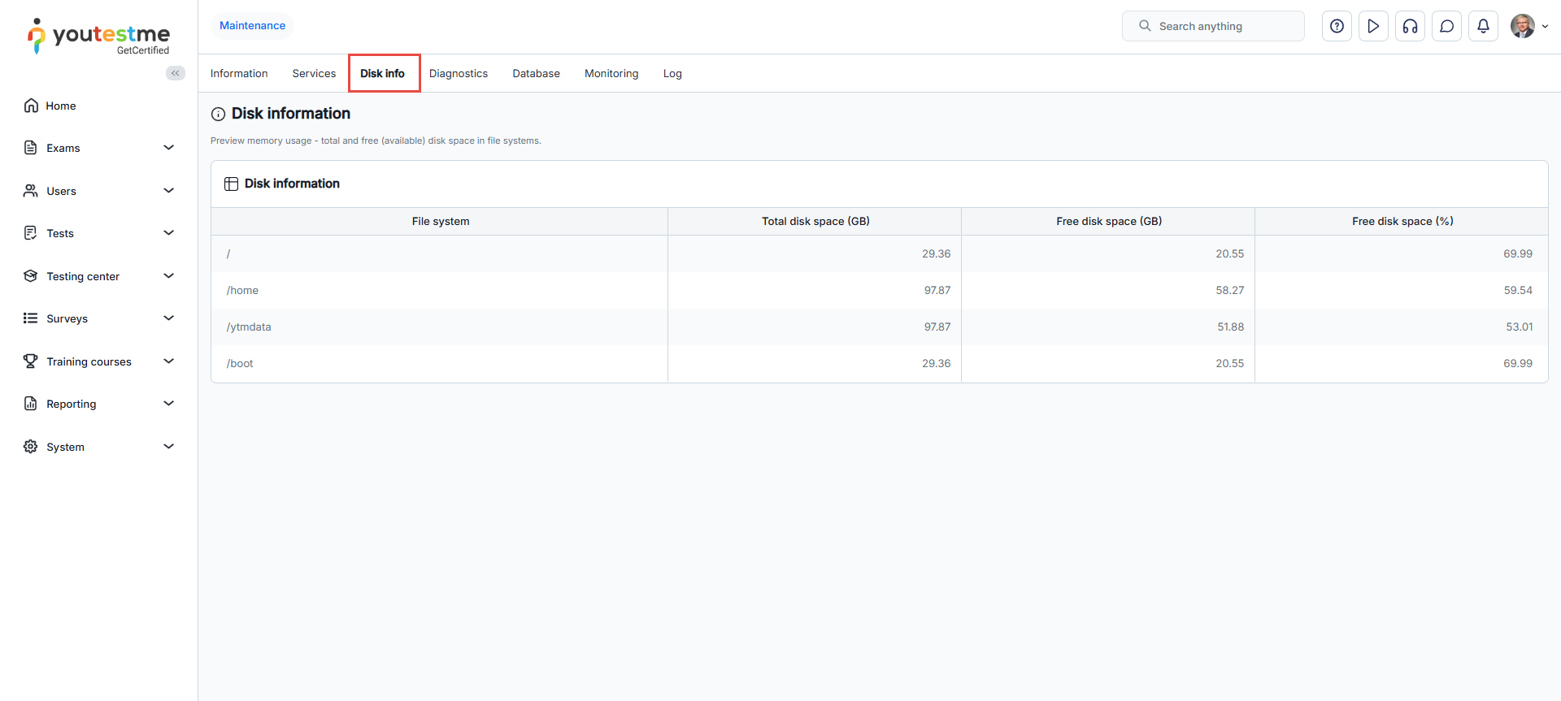Click the Home icon in sidebar
Viewport: 1561px width, 701px height.
(31, 106)
